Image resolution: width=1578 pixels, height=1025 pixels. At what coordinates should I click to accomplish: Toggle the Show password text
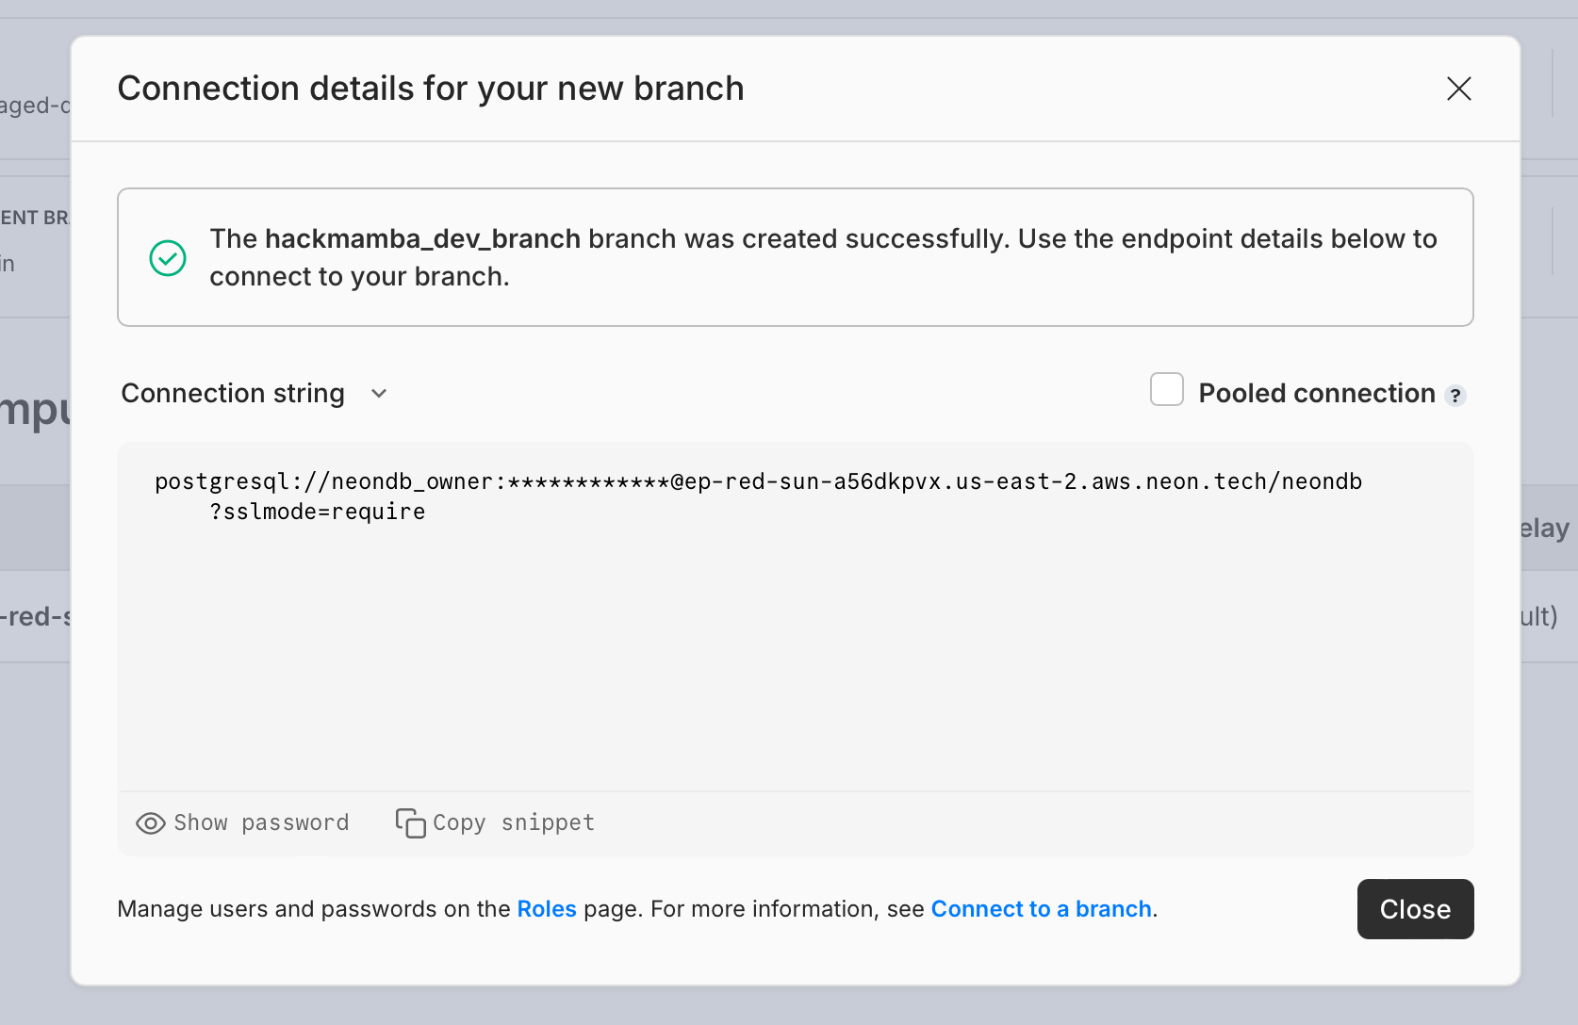pyautogui.click(x=261, y=823)
